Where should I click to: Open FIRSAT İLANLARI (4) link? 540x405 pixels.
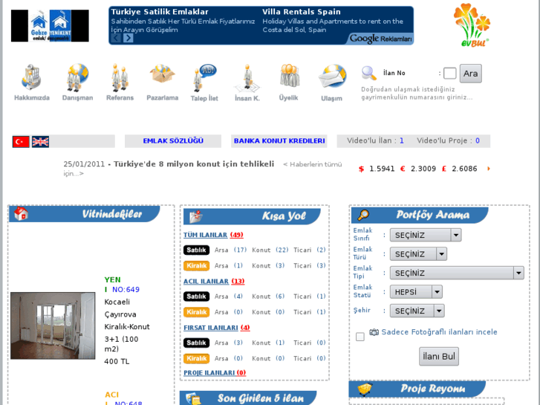tap(217, 328)
